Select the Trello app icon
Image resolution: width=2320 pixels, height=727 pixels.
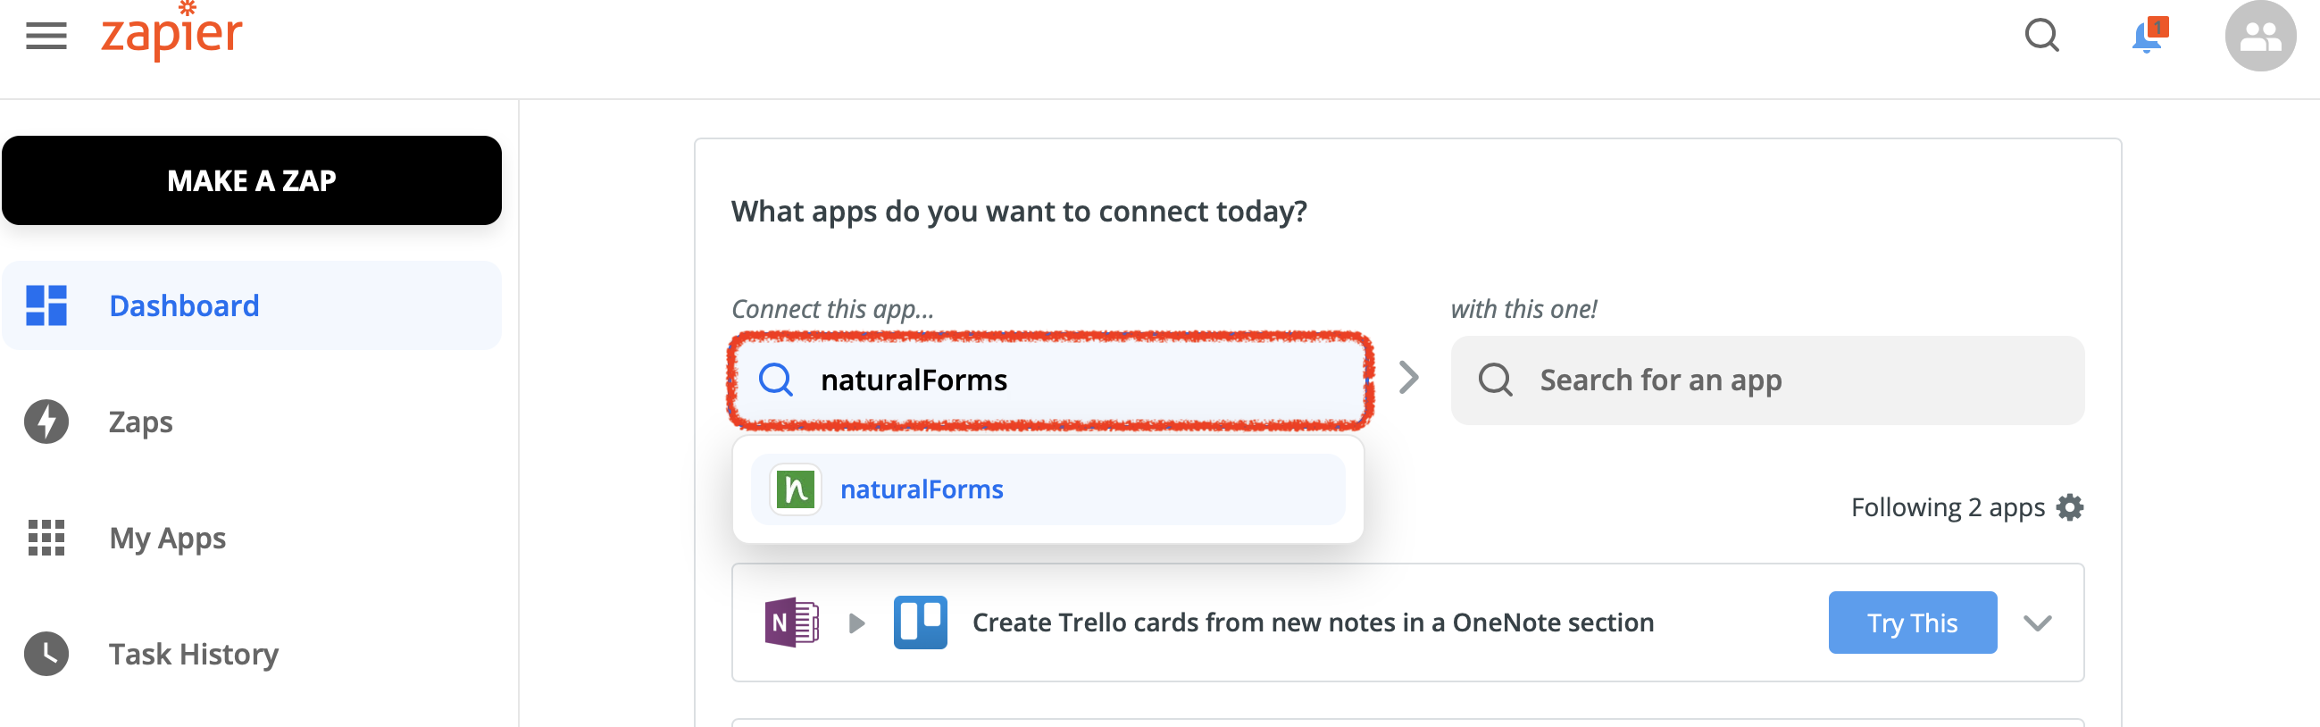[x=920, y=623]
